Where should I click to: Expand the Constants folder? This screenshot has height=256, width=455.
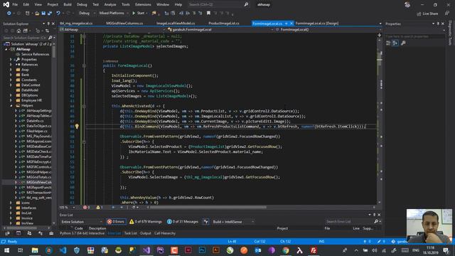pyautogui.click(x=11, y=80)
